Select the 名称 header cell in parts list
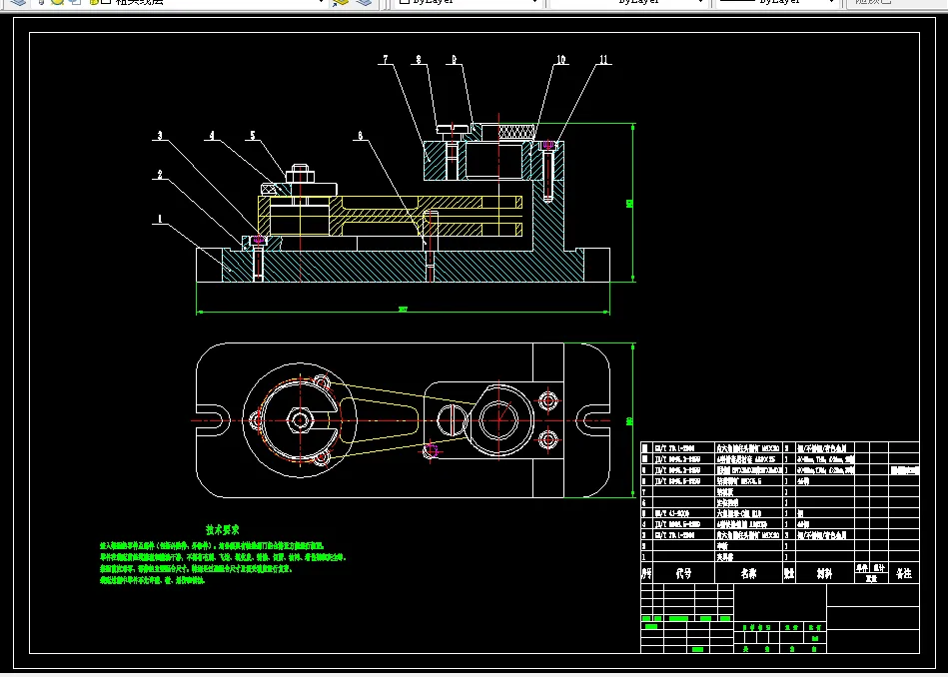 pyautogui.click(x=748, y=574)
